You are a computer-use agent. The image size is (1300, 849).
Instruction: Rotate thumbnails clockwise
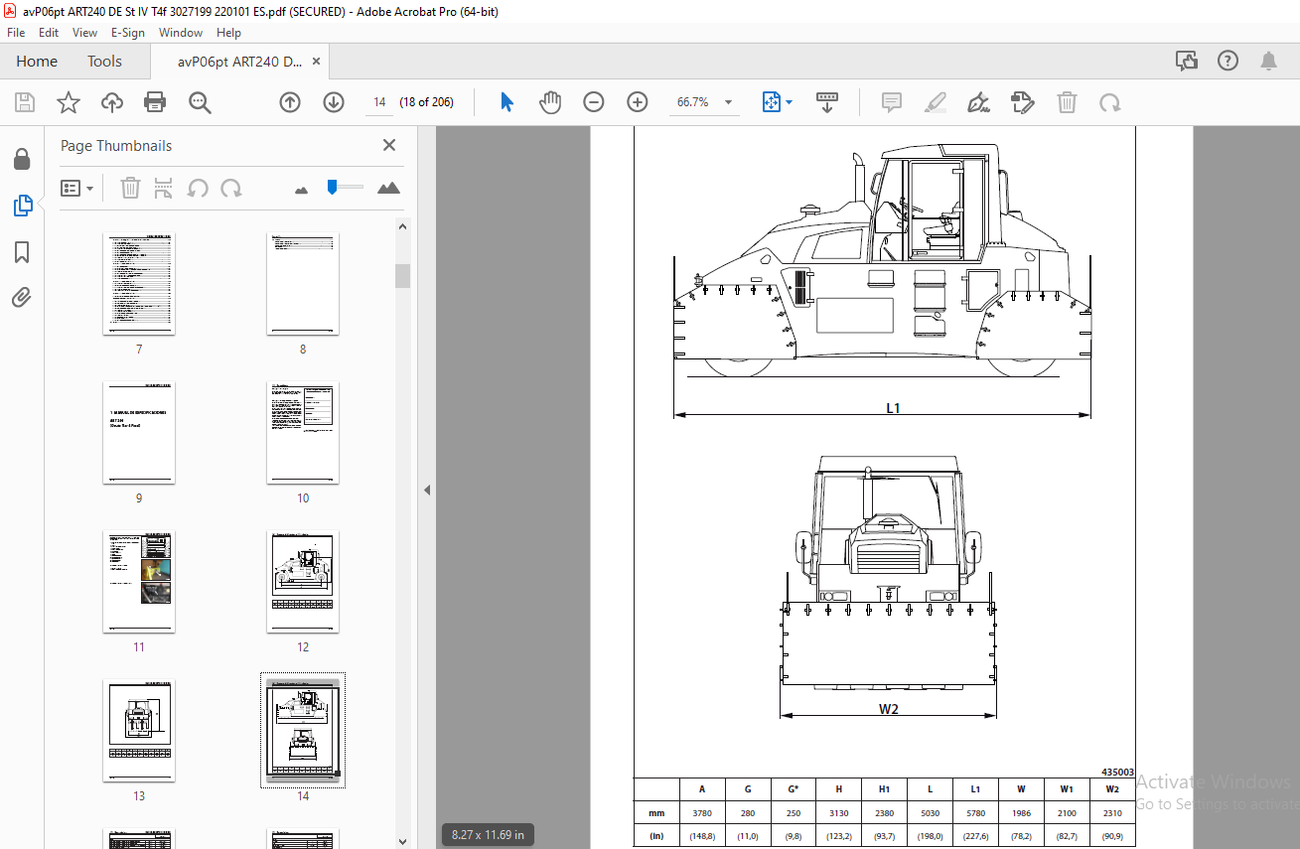[231, 188]
